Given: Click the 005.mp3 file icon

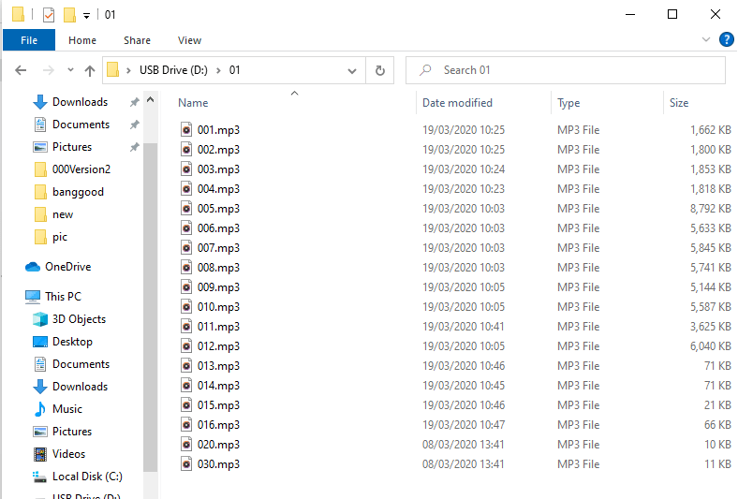Looking at the screenshot, I should point(187,209).
